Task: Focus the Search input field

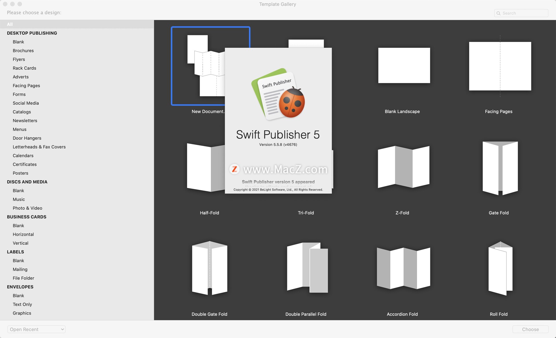Action: (x=521, y=13)
